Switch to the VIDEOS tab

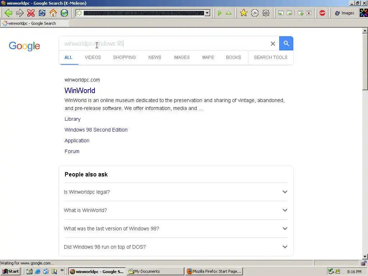click(x=93, y=57)
